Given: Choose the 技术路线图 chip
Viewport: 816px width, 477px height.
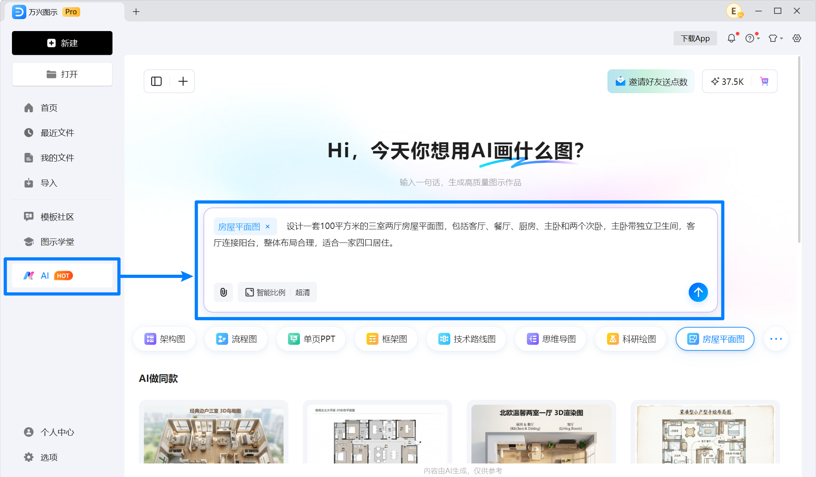Looking at the screenshot, I should (466, 339).
